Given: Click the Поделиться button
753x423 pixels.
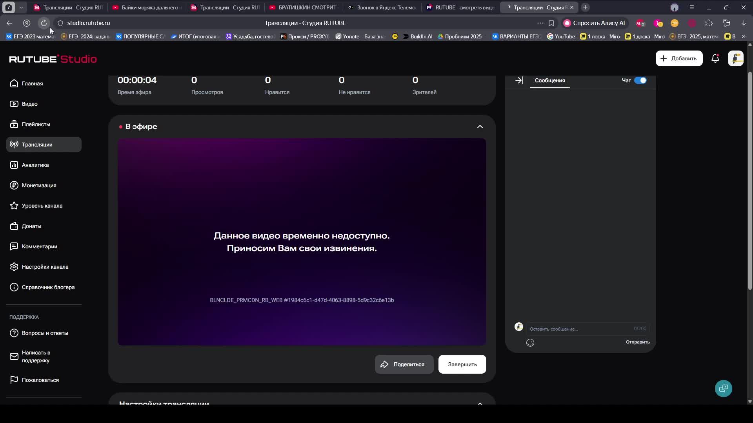Looking at the screenshot, I should 404,364.
